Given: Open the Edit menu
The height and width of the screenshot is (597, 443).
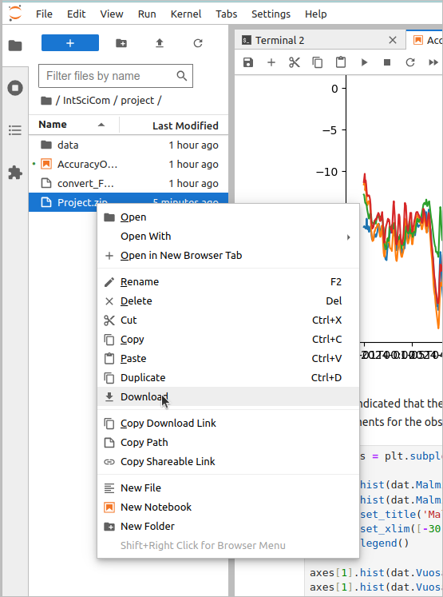Looking at the screenshot, I should (x=77, y=14).
